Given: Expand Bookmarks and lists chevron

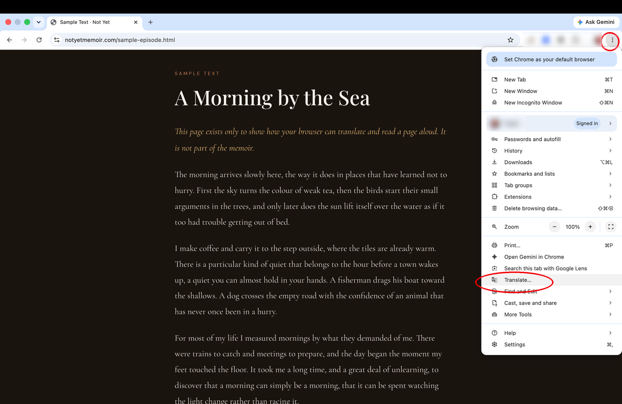Looking at the screenshot, I should 610,174.
